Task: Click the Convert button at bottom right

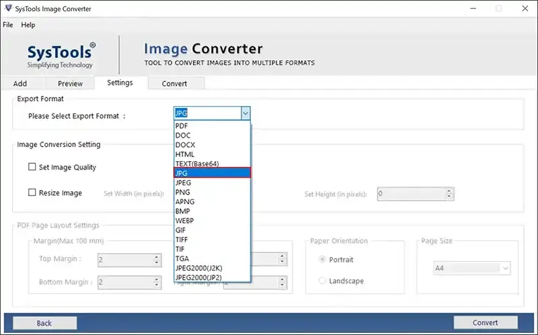Action: tap(485, 322)
